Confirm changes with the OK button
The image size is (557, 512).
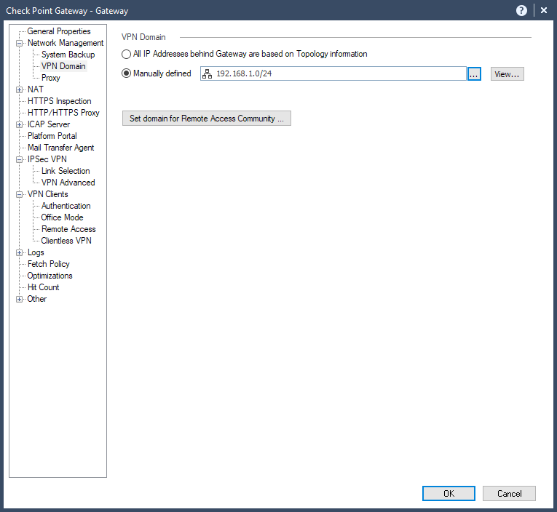coord(449,493)
